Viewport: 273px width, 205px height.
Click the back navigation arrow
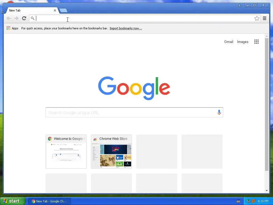(9, 18)
